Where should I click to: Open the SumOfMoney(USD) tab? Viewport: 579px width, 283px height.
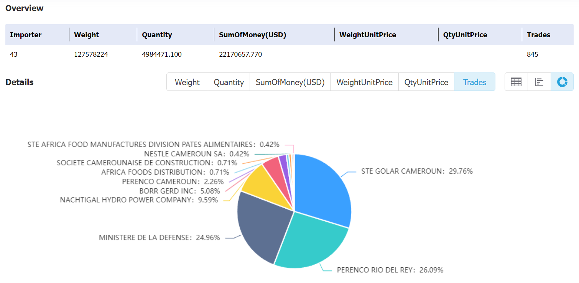tap(290, 82)
